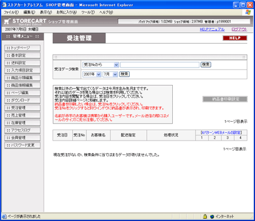This screenshot has width=255, height=221.
Task: Click the 受注No column header
Action: [79, 135]
